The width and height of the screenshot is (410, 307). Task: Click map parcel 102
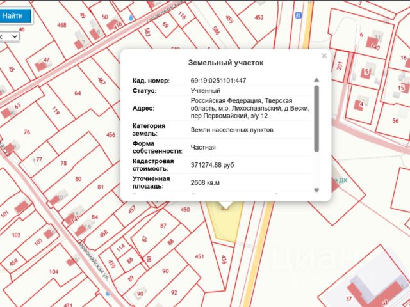(16, 235)
